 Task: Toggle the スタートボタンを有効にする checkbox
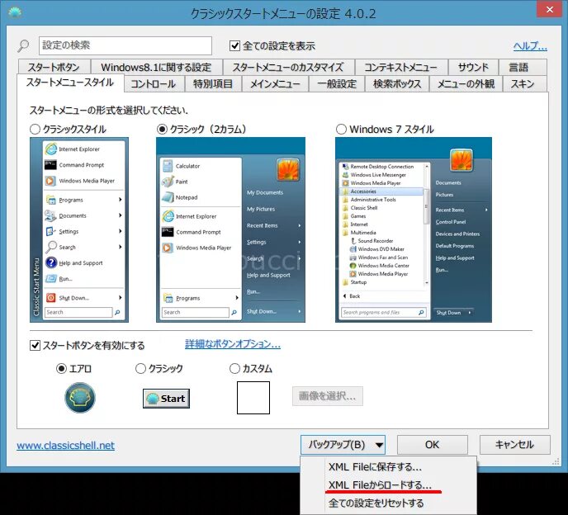click(35, 345)
